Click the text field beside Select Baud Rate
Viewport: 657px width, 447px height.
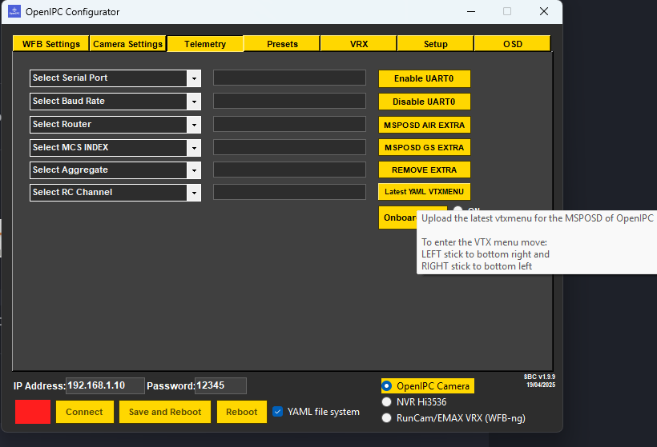tap(289, 101)
